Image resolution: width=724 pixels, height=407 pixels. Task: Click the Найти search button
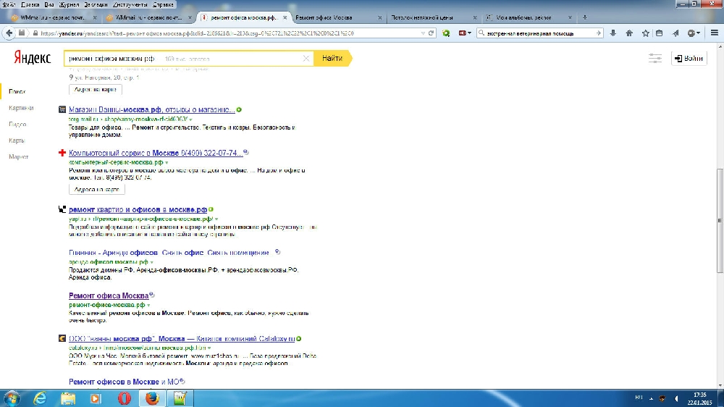[332, 59]
